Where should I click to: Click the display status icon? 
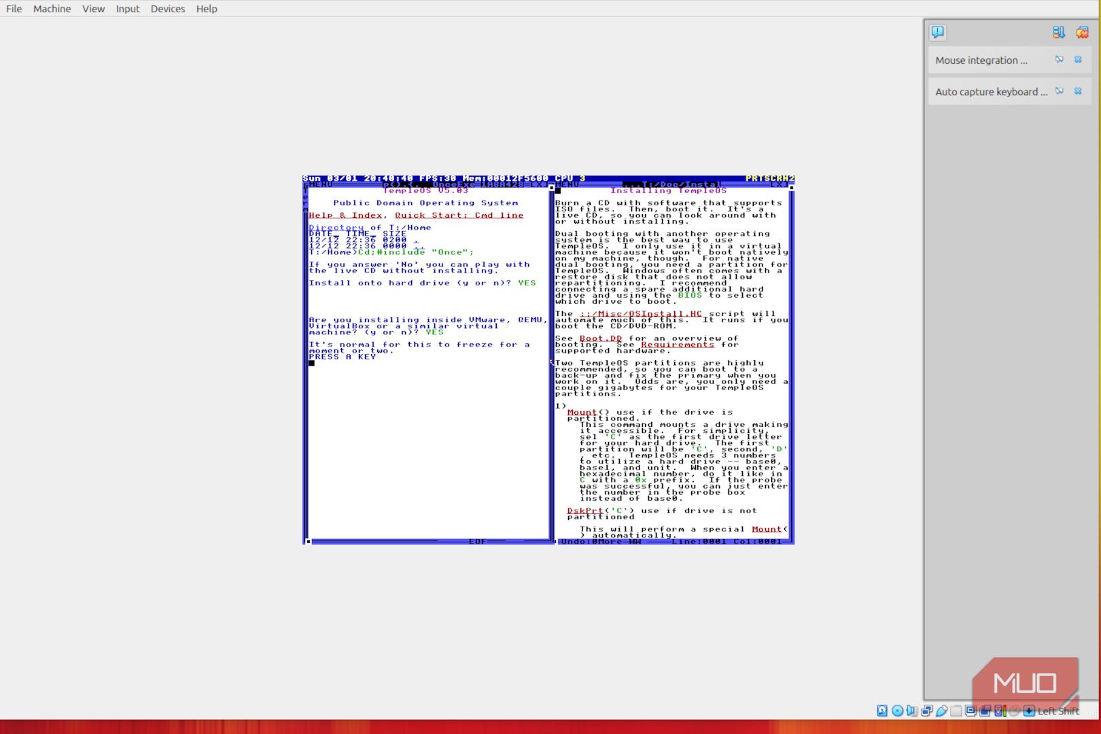(x=971, y=711)
